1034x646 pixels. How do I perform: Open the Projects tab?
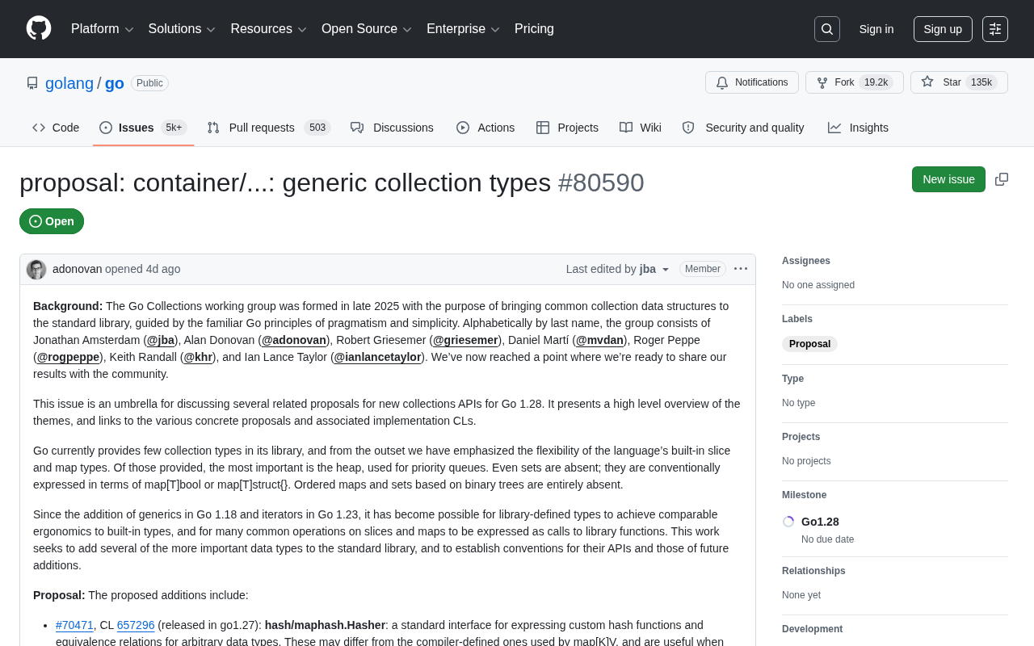click(x=567, y=128)
